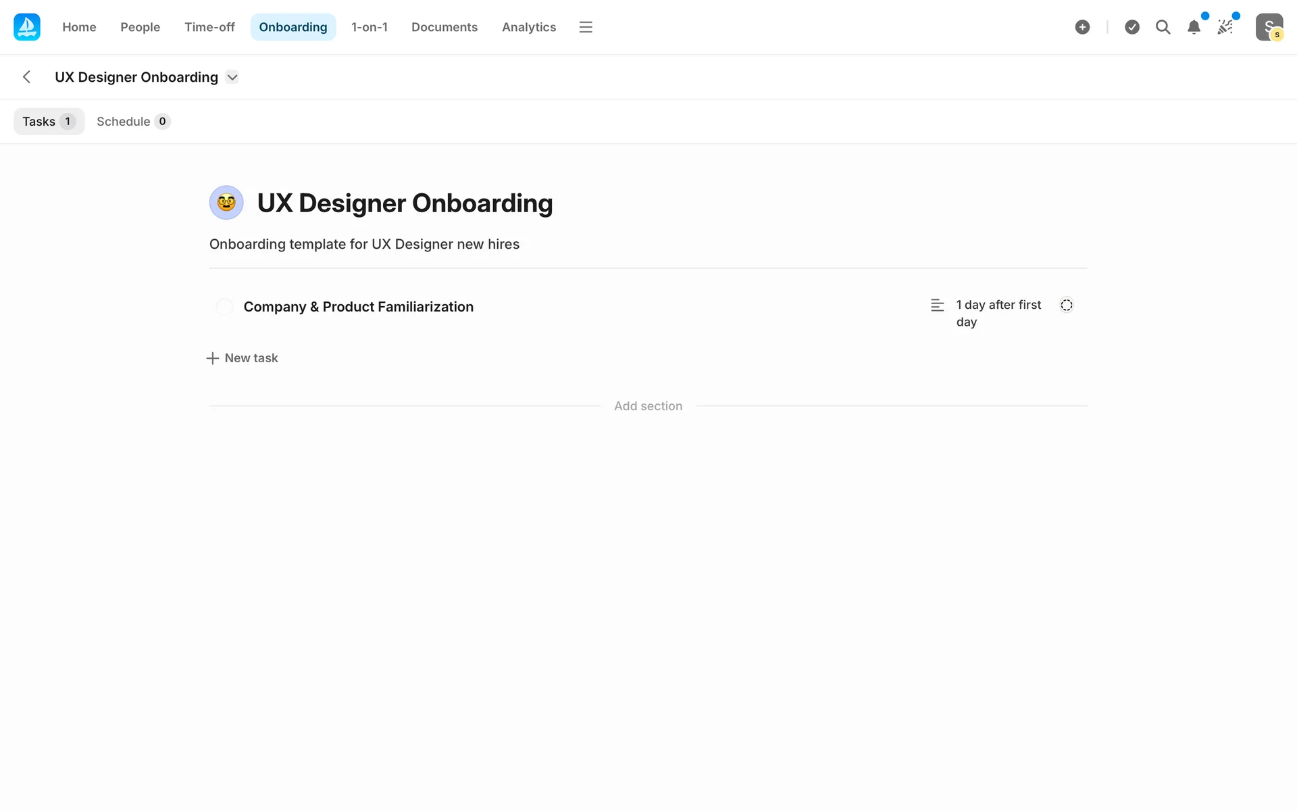Click the sailboat app logo
The width and height of the screenshot is (1297, 811).
[x=27, y=27]
